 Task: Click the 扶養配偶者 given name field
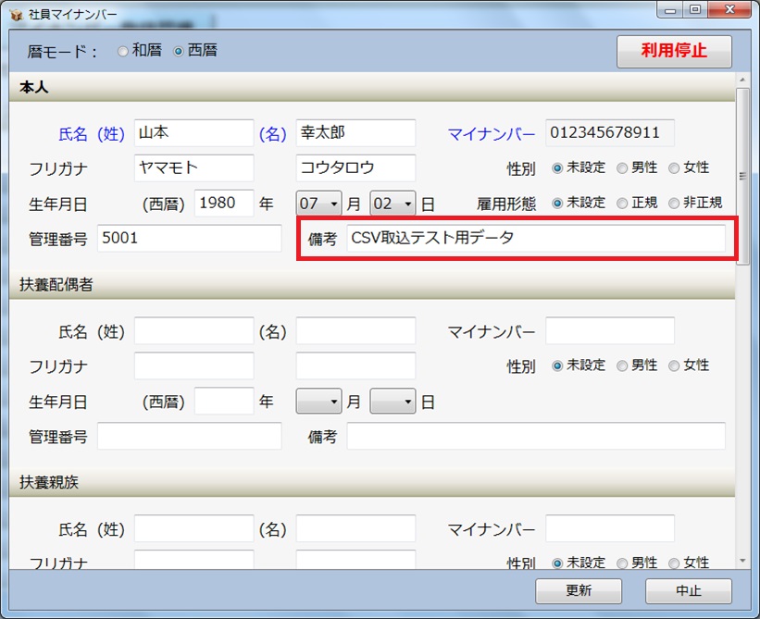355,330
